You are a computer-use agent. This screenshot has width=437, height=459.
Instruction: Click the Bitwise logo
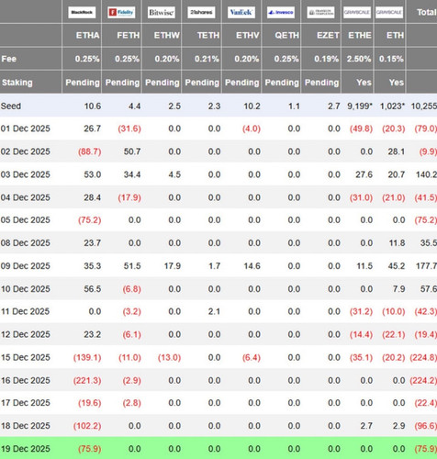coord(162,12)
